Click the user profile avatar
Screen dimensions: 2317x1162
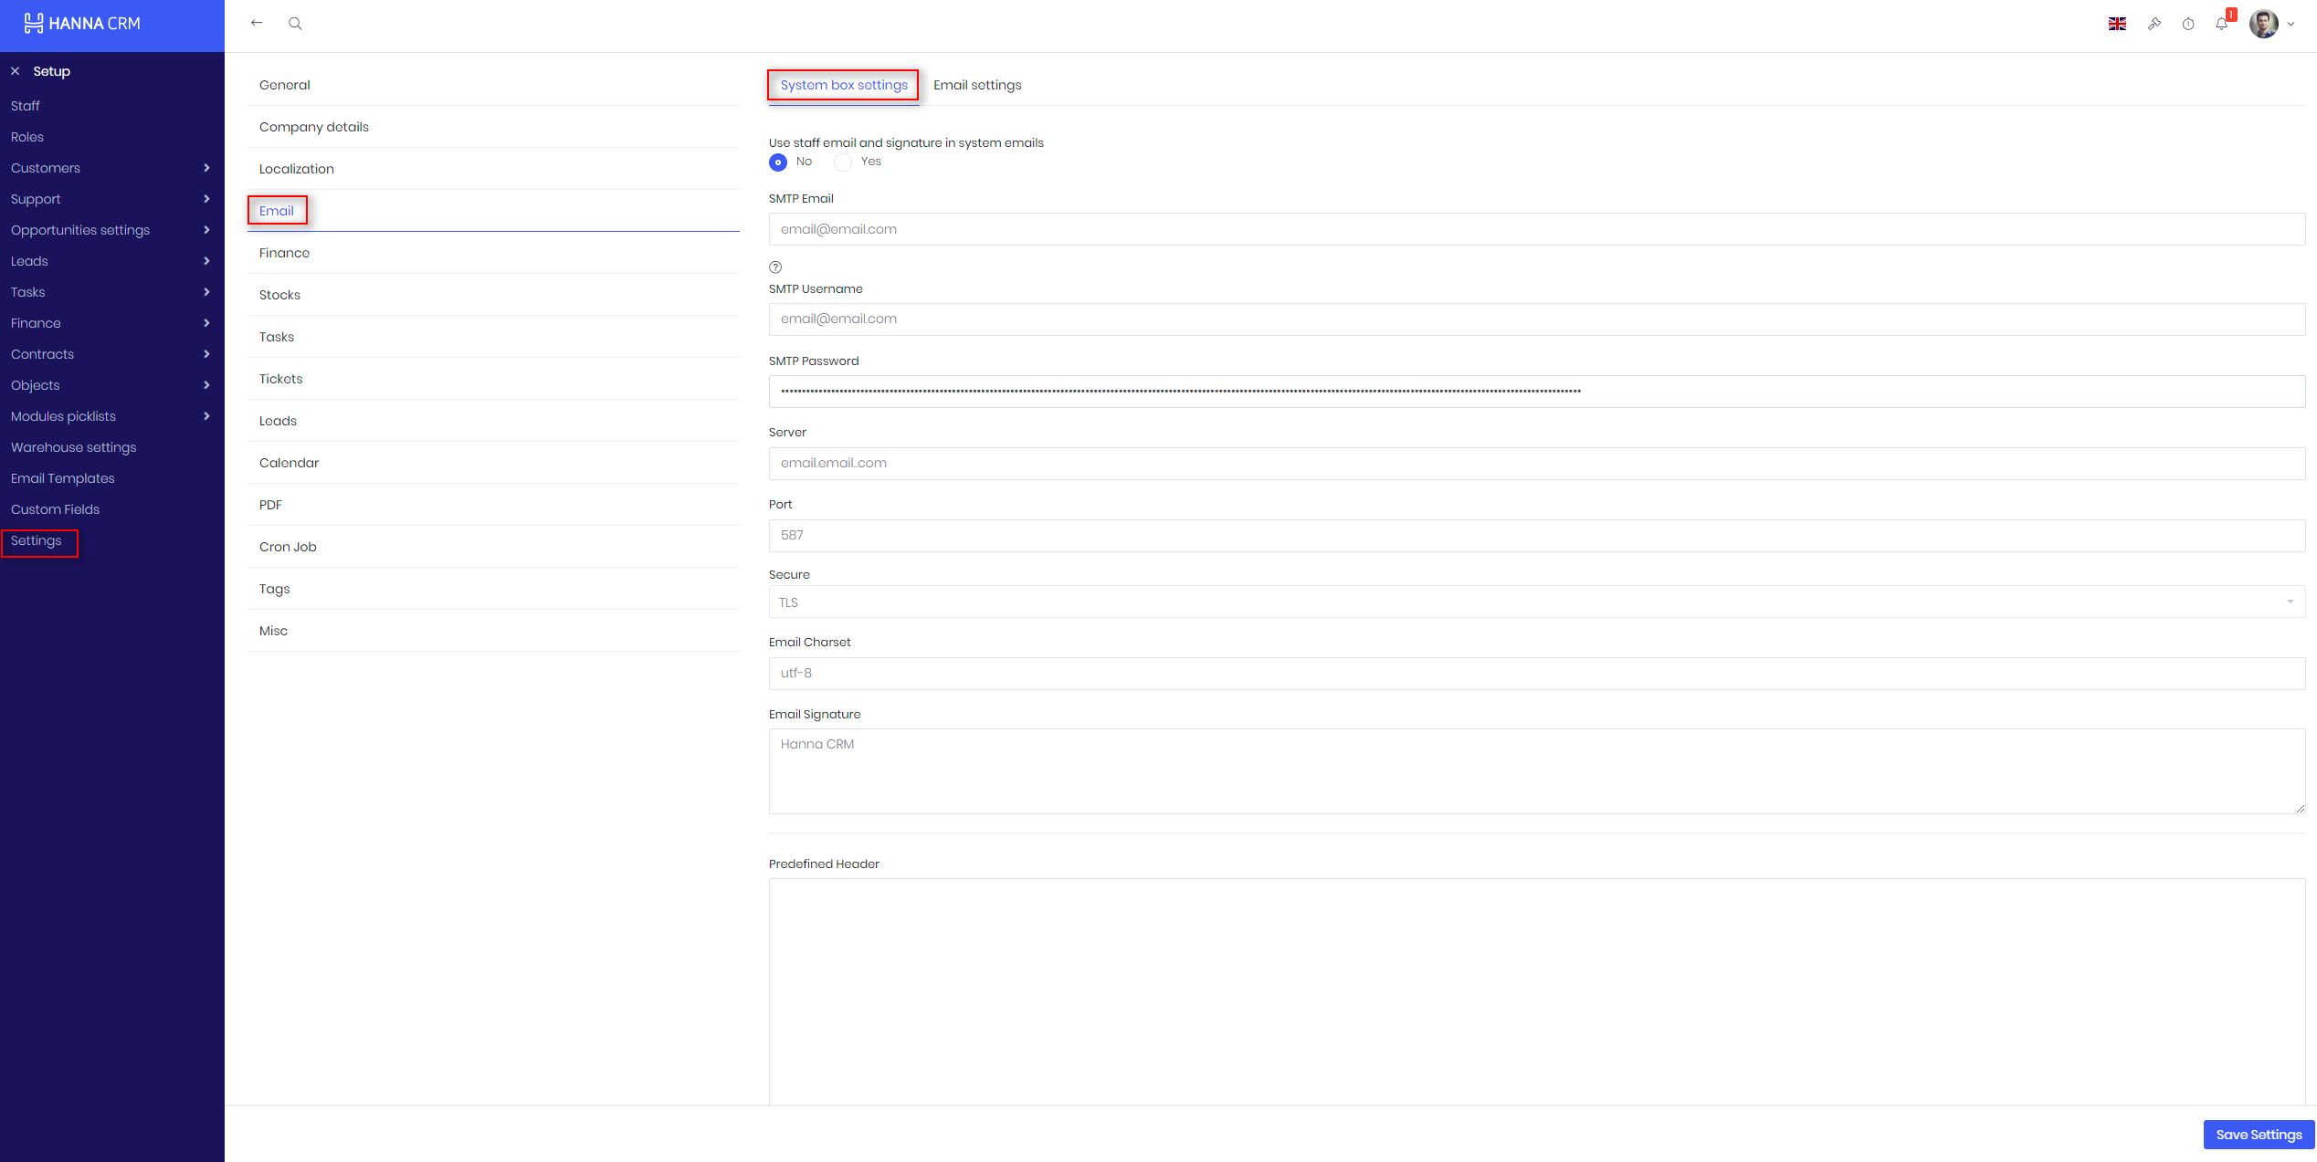click(2264, 24)
